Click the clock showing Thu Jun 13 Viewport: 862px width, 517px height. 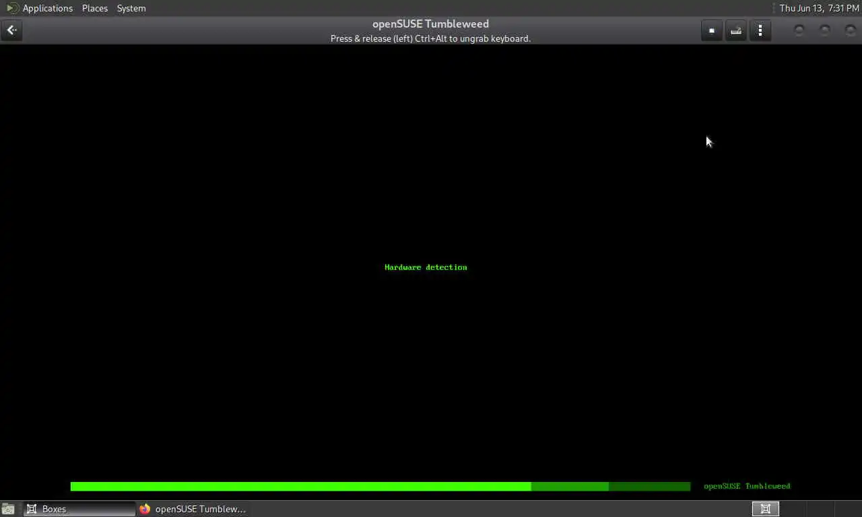coord(819,8)
